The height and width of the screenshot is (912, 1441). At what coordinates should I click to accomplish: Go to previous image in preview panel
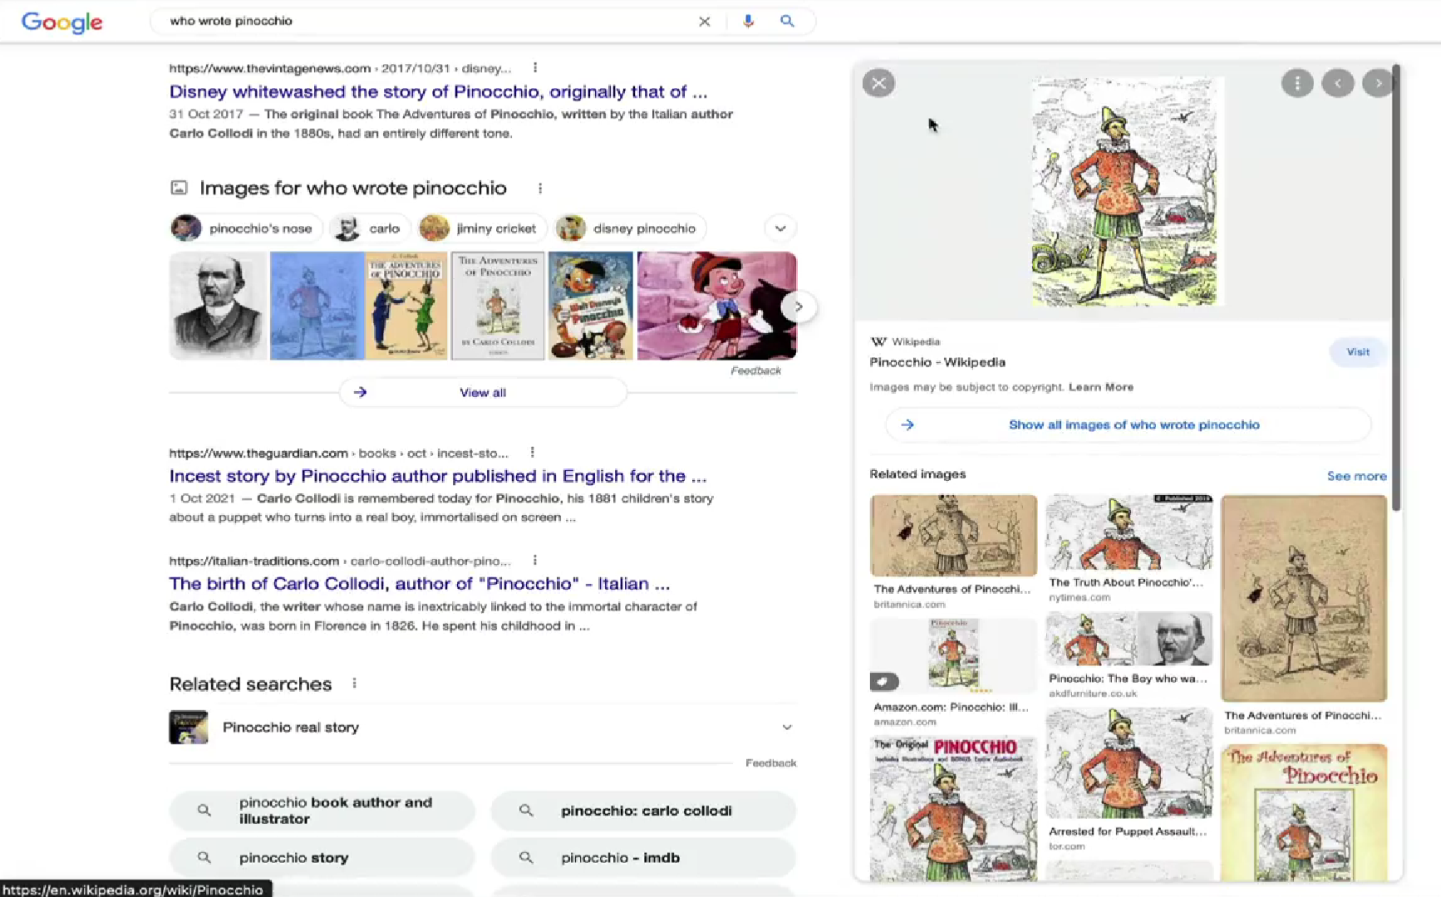1338,83
